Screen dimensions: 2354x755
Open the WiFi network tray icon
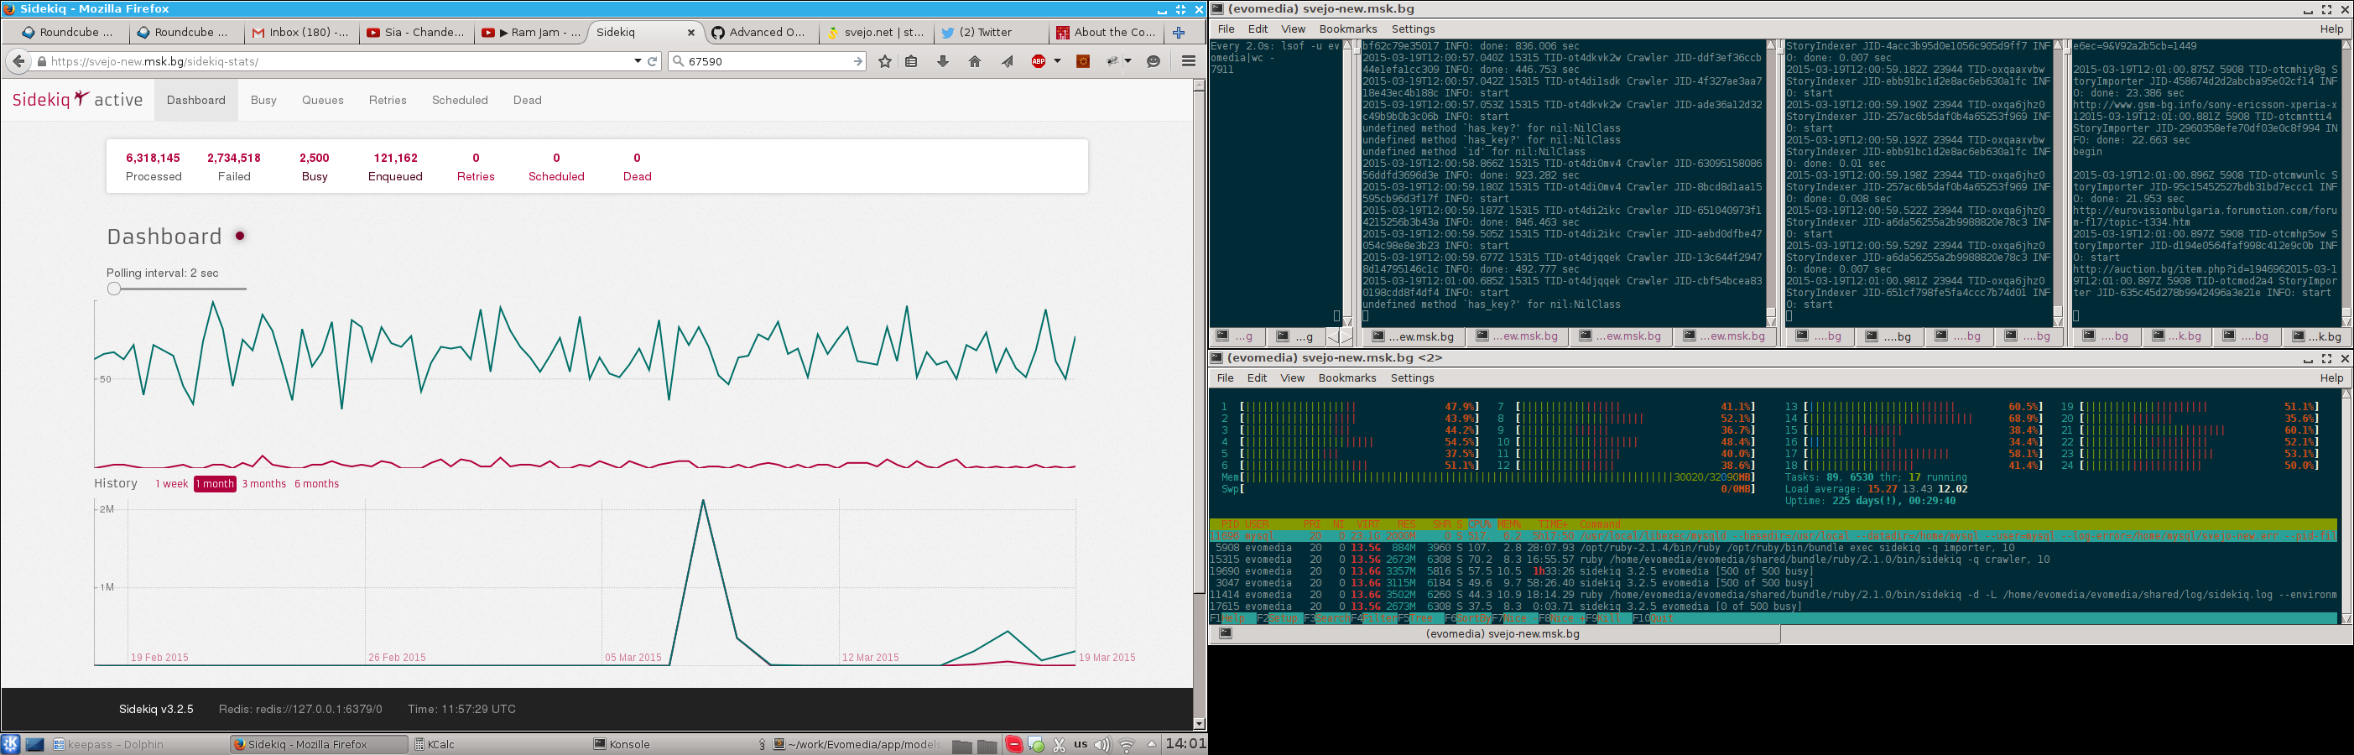pyautogui.click(x=1127, y=744)
